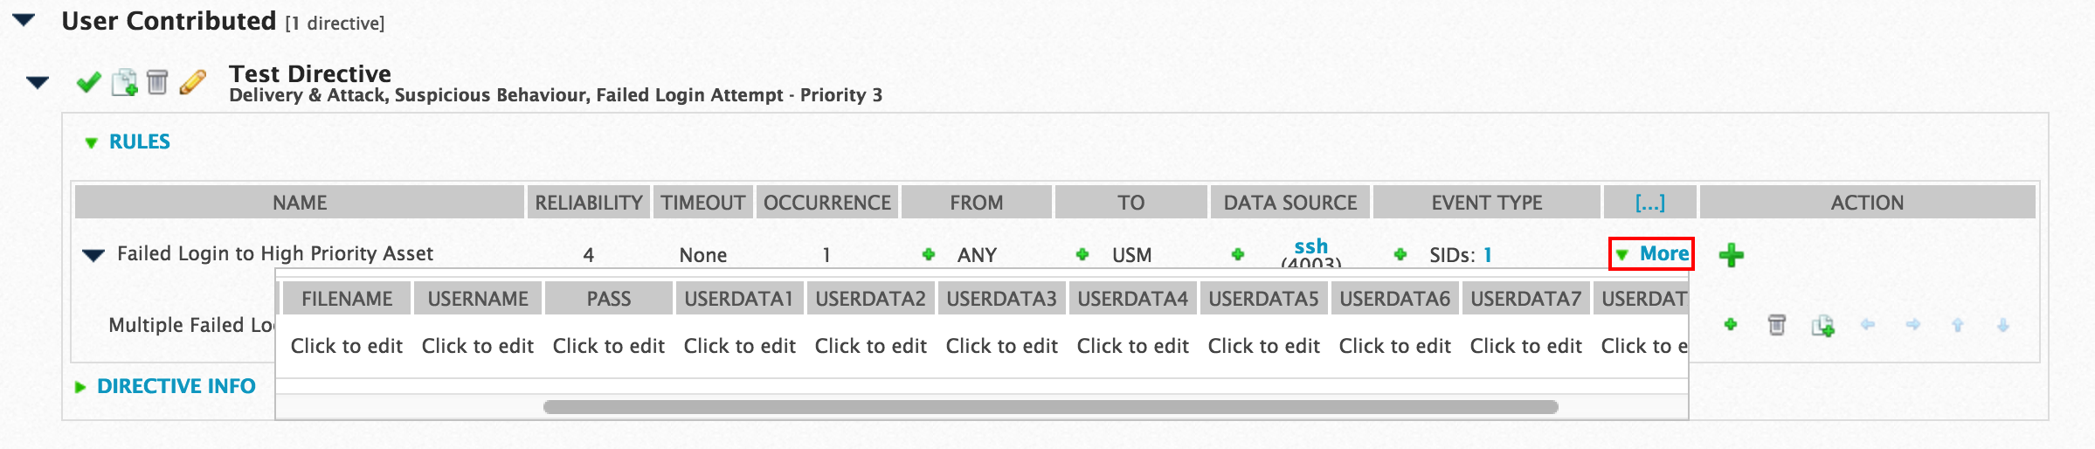Delete the Multiple Failed Login rule via trash icon
This screenshot has width=2095, height=449.
click(x=1776, y=325)
